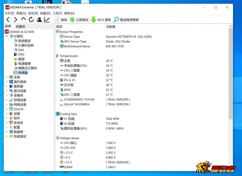Select the 图形处理器(GPU) fan row
The height and width of the screenshot is (176, 242).
tap(142, 129)
